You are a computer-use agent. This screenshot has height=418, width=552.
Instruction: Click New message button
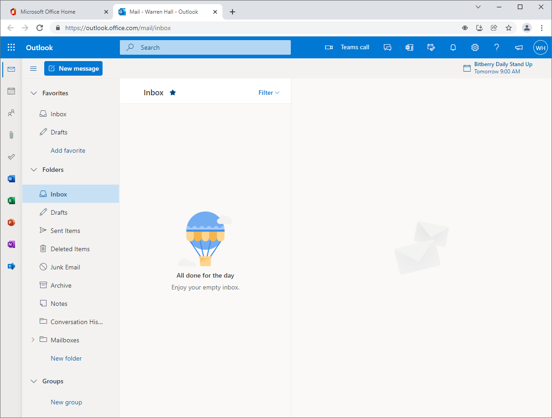tap(73, 68)
